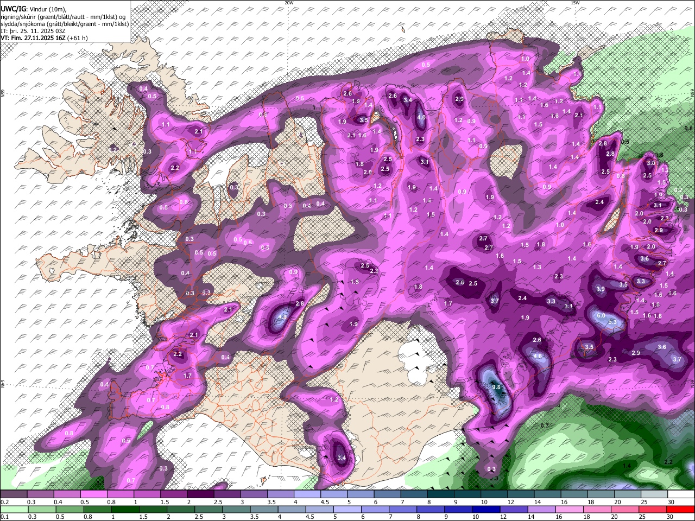The height and width of the screenshot is (521, 695).
Task: Click the header line starting 'slydda/snjókoma'
Action: pos(65,24)
